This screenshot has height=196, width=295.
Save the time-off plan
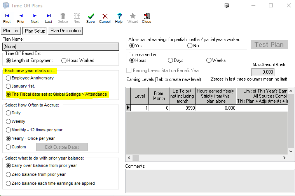(91, 18)
